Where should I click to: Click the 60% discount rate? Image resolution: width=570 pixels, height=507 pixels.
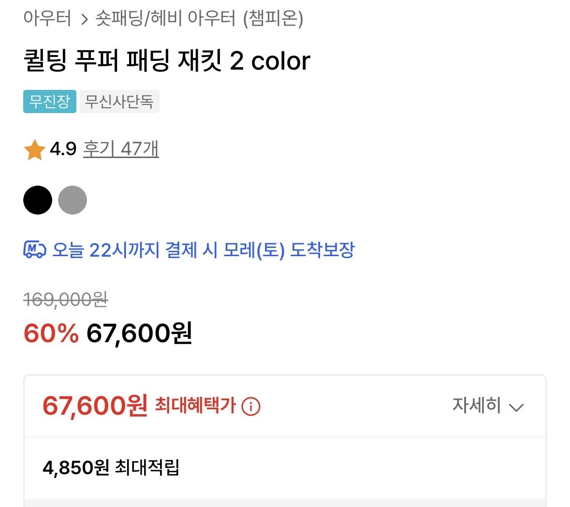(51, 333)
